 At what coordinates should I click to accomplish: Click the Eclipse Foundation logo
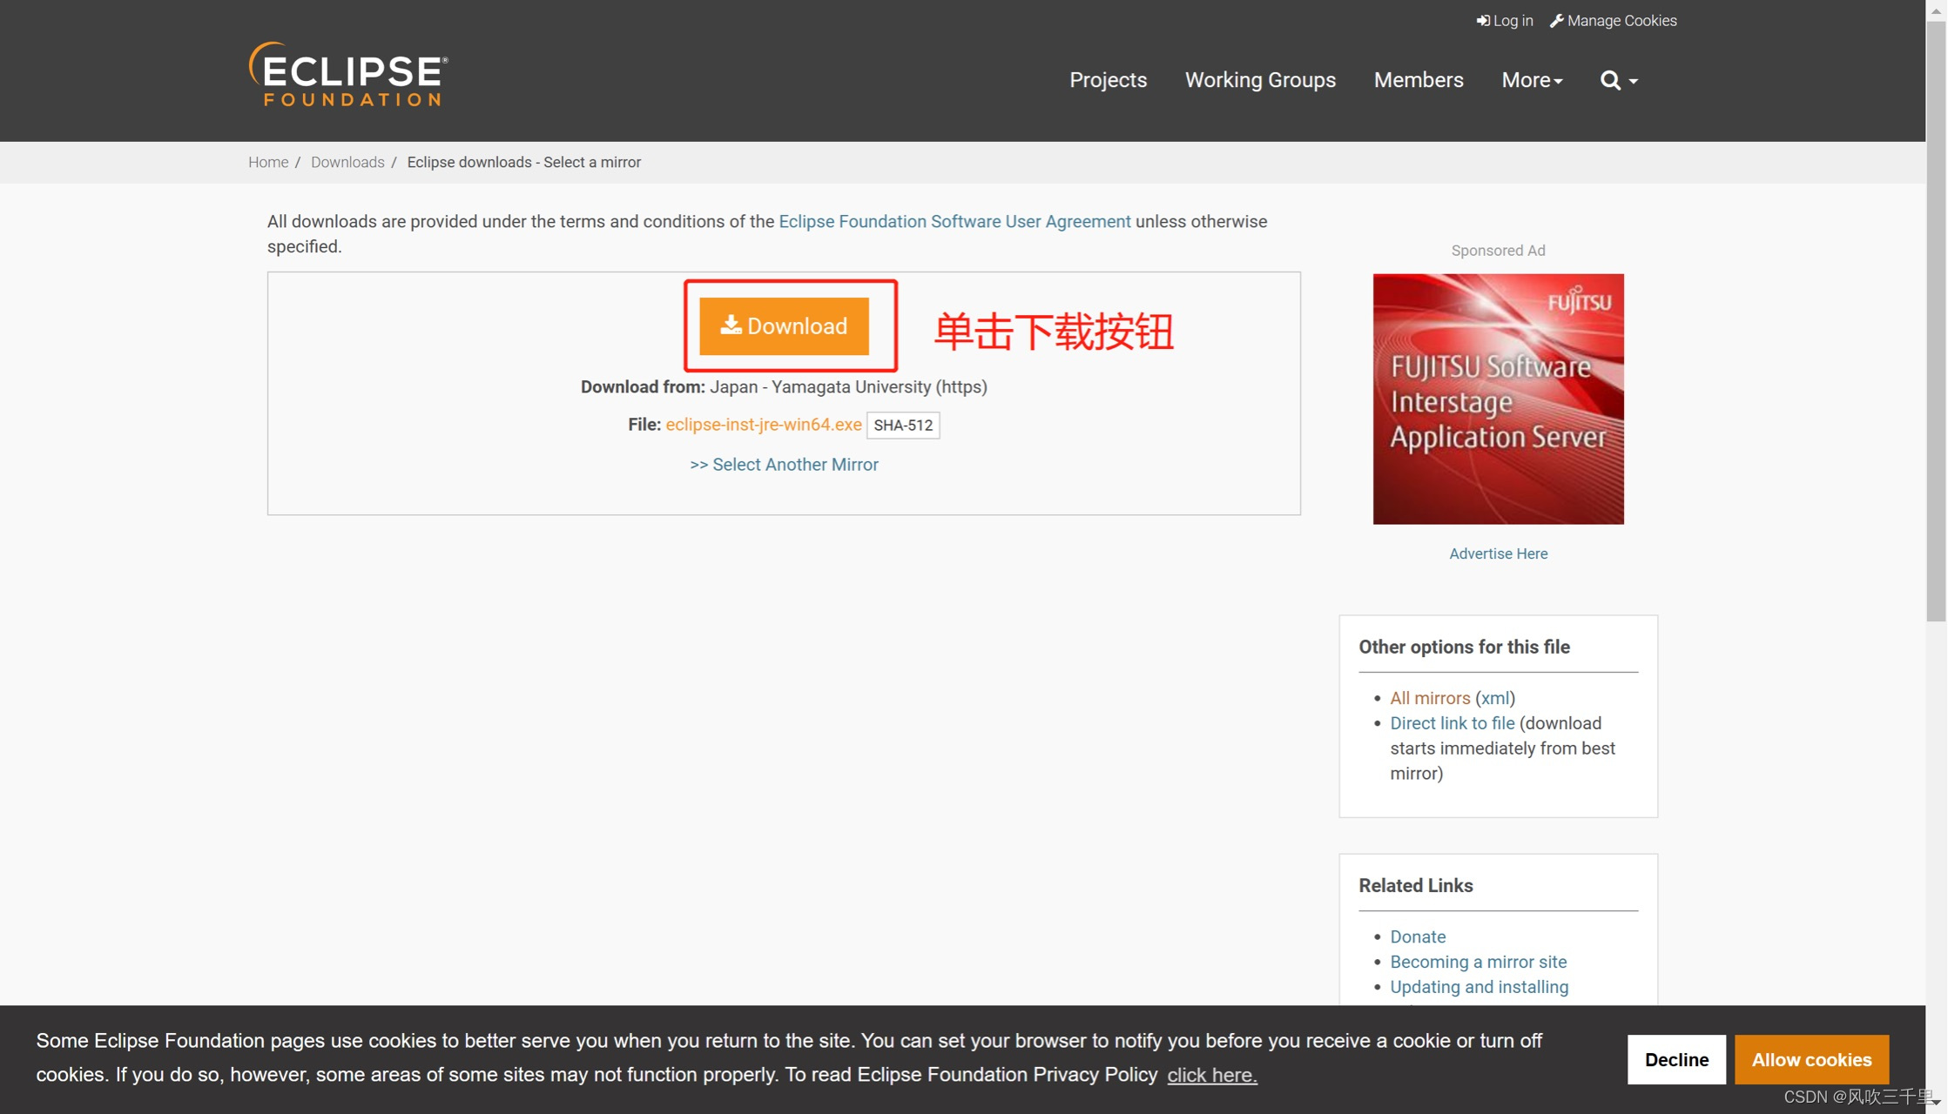(x=347, y=73)
